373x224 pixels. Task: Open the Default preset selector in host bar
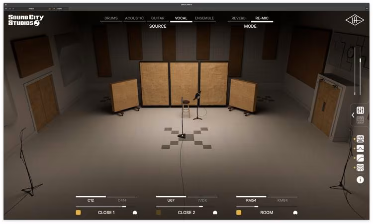click(x=31, y=9)
